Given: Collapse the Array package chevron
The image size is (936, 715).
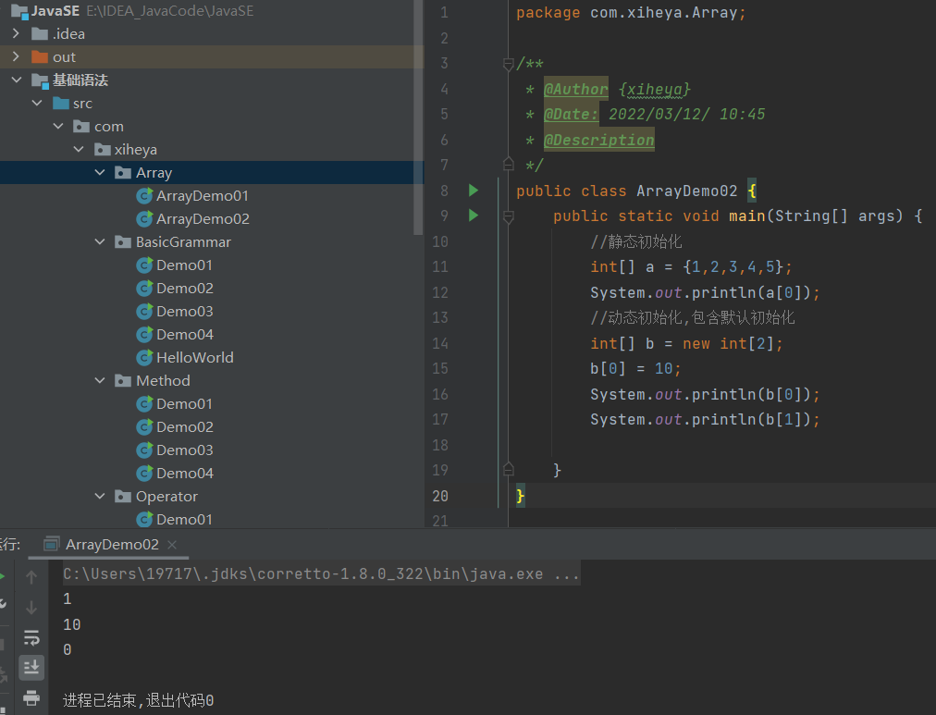Looking at the screenshot, I should (100, 172).
